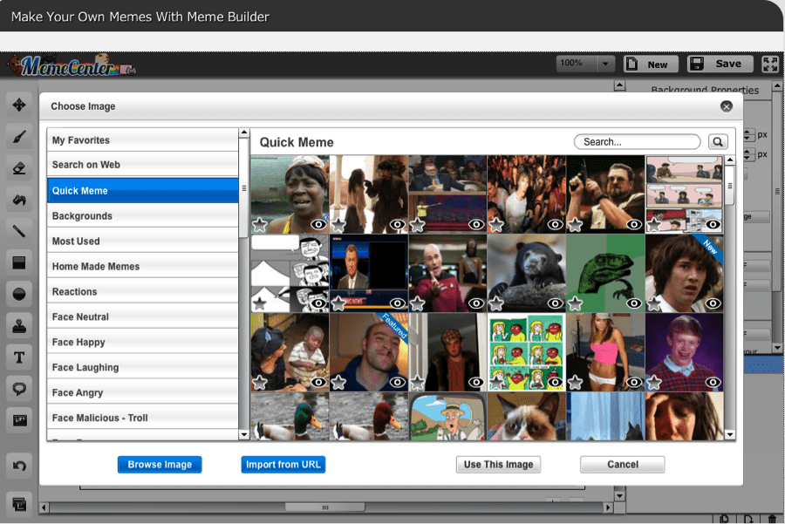Select the Insert Image tool
785x524 pixels.
coord(19,420)
